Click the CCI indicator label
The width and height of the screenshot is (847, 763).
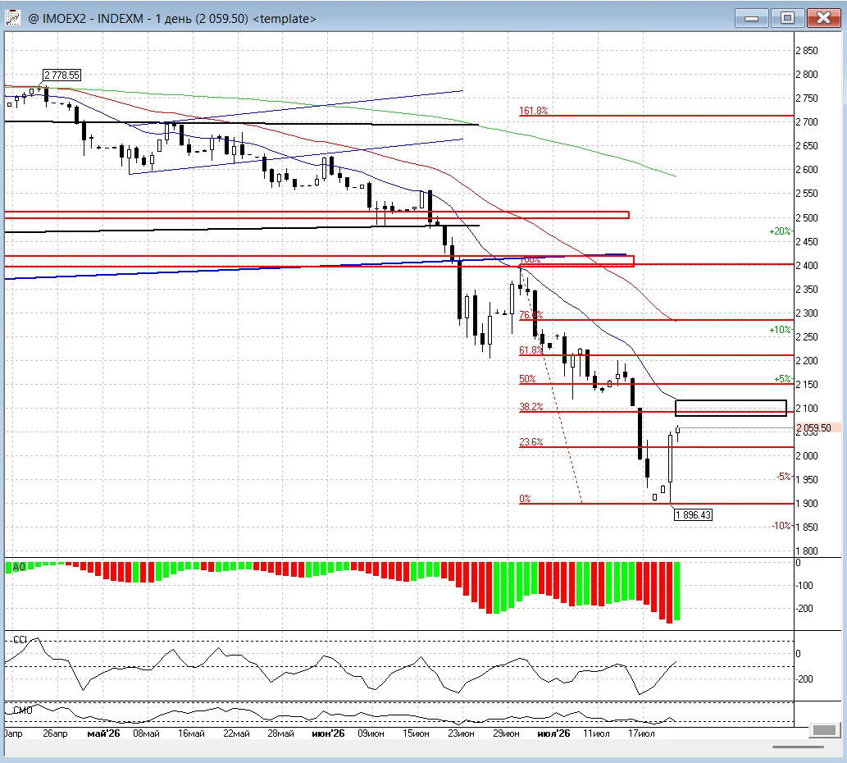coord(20,640)
